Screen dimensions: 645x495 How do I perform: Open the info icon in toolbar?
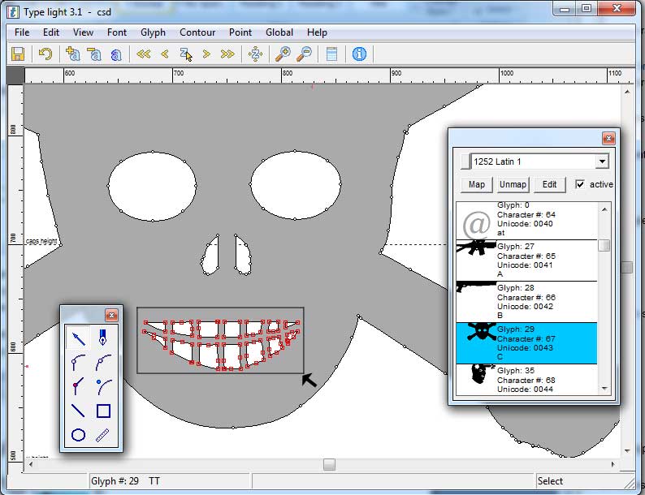click(359, 54)
